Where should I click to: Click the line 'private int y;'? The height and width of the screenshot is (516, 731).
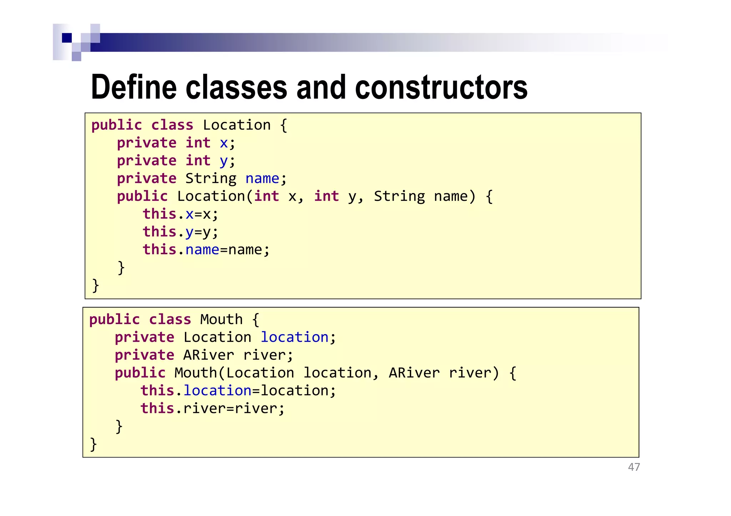176,161
